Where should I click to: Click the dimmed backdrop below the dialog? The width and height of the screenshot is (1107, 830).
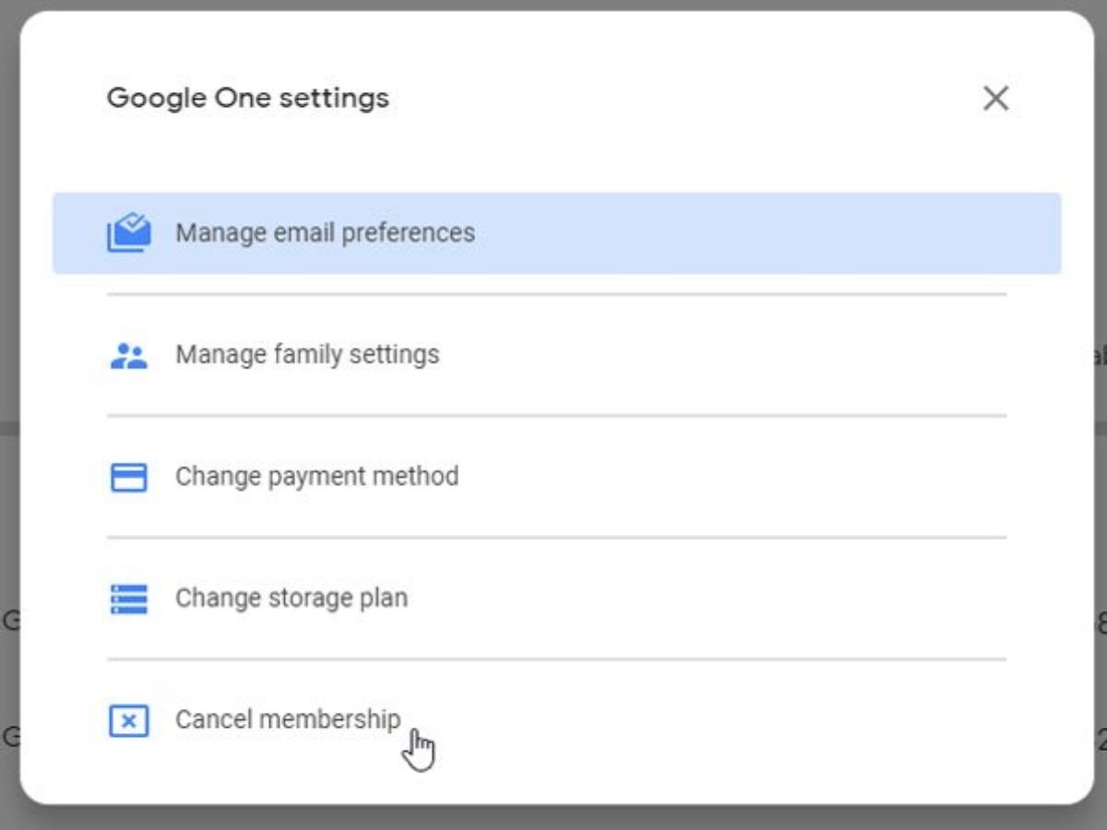pos(553,819)
